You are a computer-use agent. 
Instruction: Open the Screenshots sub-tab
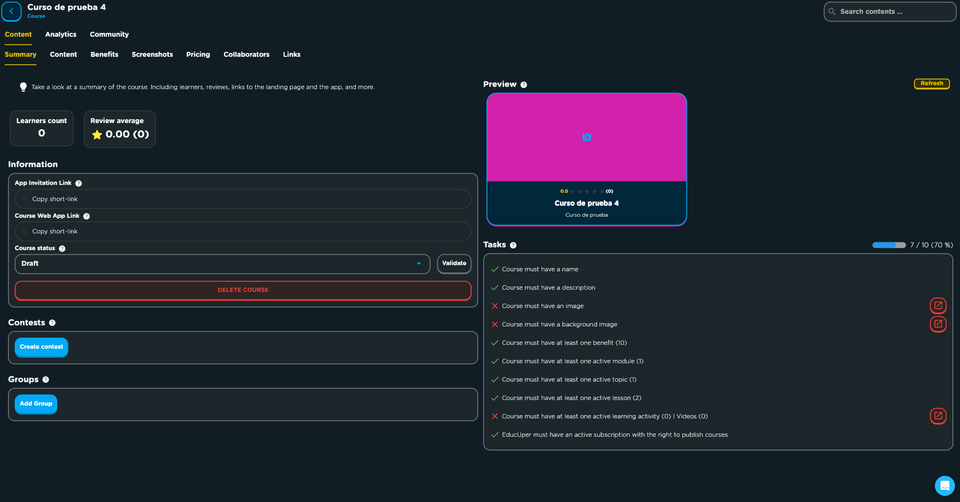(152, 55)
